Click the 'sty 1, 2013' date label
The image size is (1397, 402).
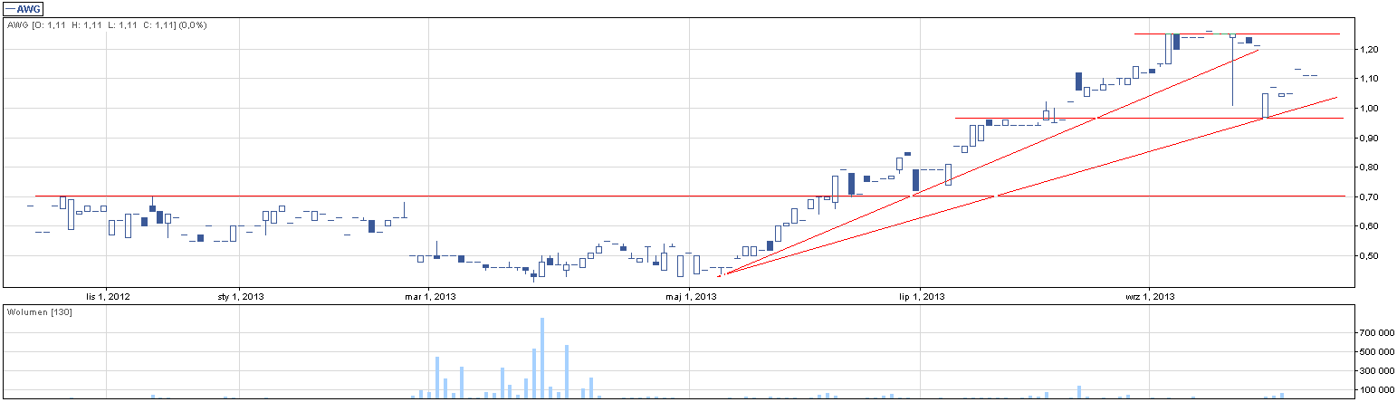coord(240,296)
